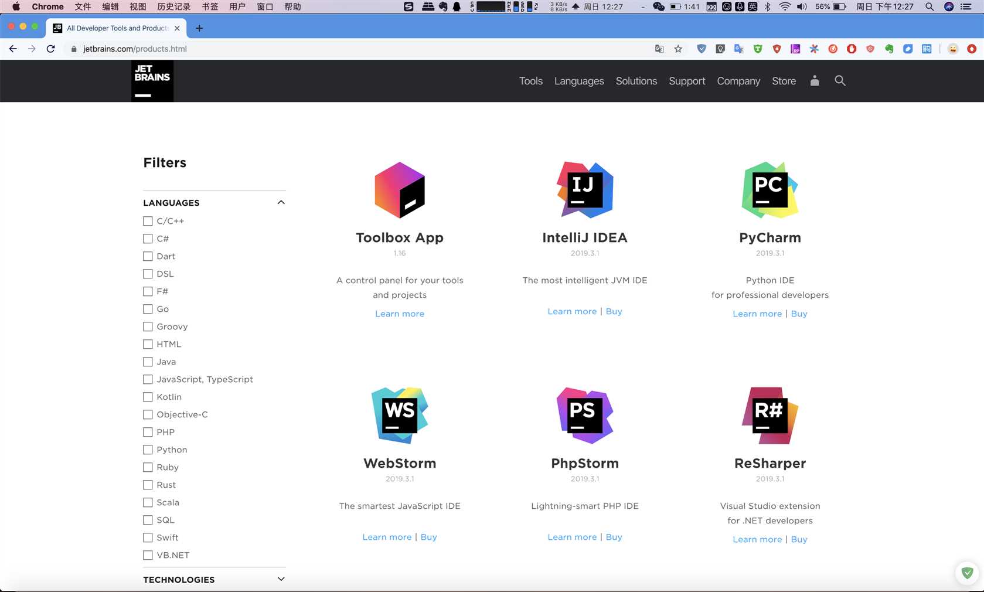The width and height of the screenshot is (984, 592).
Task: Tick the Go language checkbox
Action: 148,309
